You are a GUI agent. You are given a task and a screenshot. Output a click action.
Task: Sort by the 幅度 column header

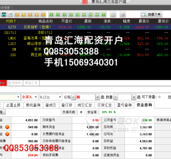(x=127, y=21)
